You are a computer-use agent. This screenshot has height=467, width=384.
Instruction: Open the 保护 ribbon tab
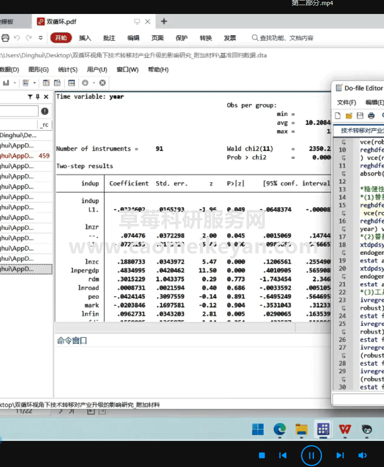tap(182, 38)
